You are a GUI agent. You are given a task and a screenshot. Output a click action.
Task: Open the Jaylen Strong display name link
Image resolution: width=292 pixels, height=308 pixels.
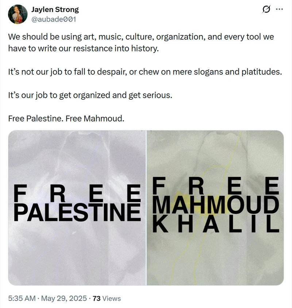coord(55,9)
